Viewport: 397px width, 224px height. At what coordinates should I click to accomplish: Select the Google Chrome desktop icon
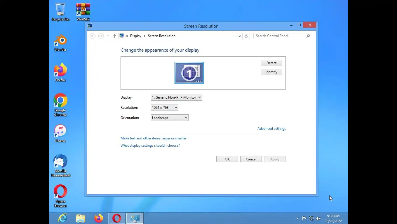(60, 105)
